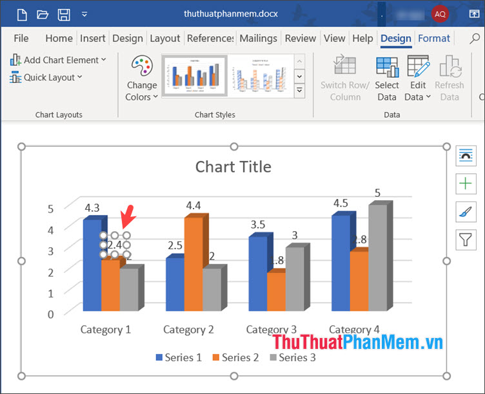Click Category 1 axis label

pyautogui.click(x=106, y=330)
